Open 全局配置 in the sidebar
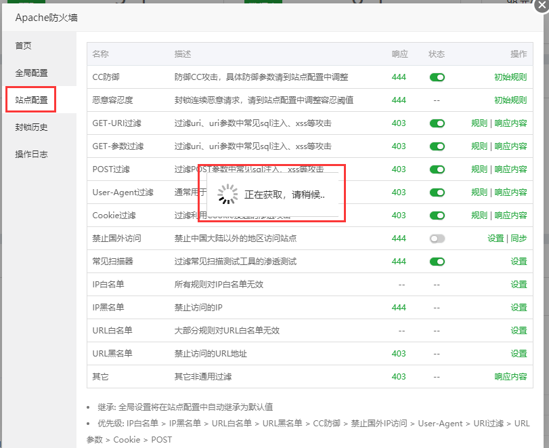The height and width of the screenshot is (448, 549). click(x=31, y=73)
